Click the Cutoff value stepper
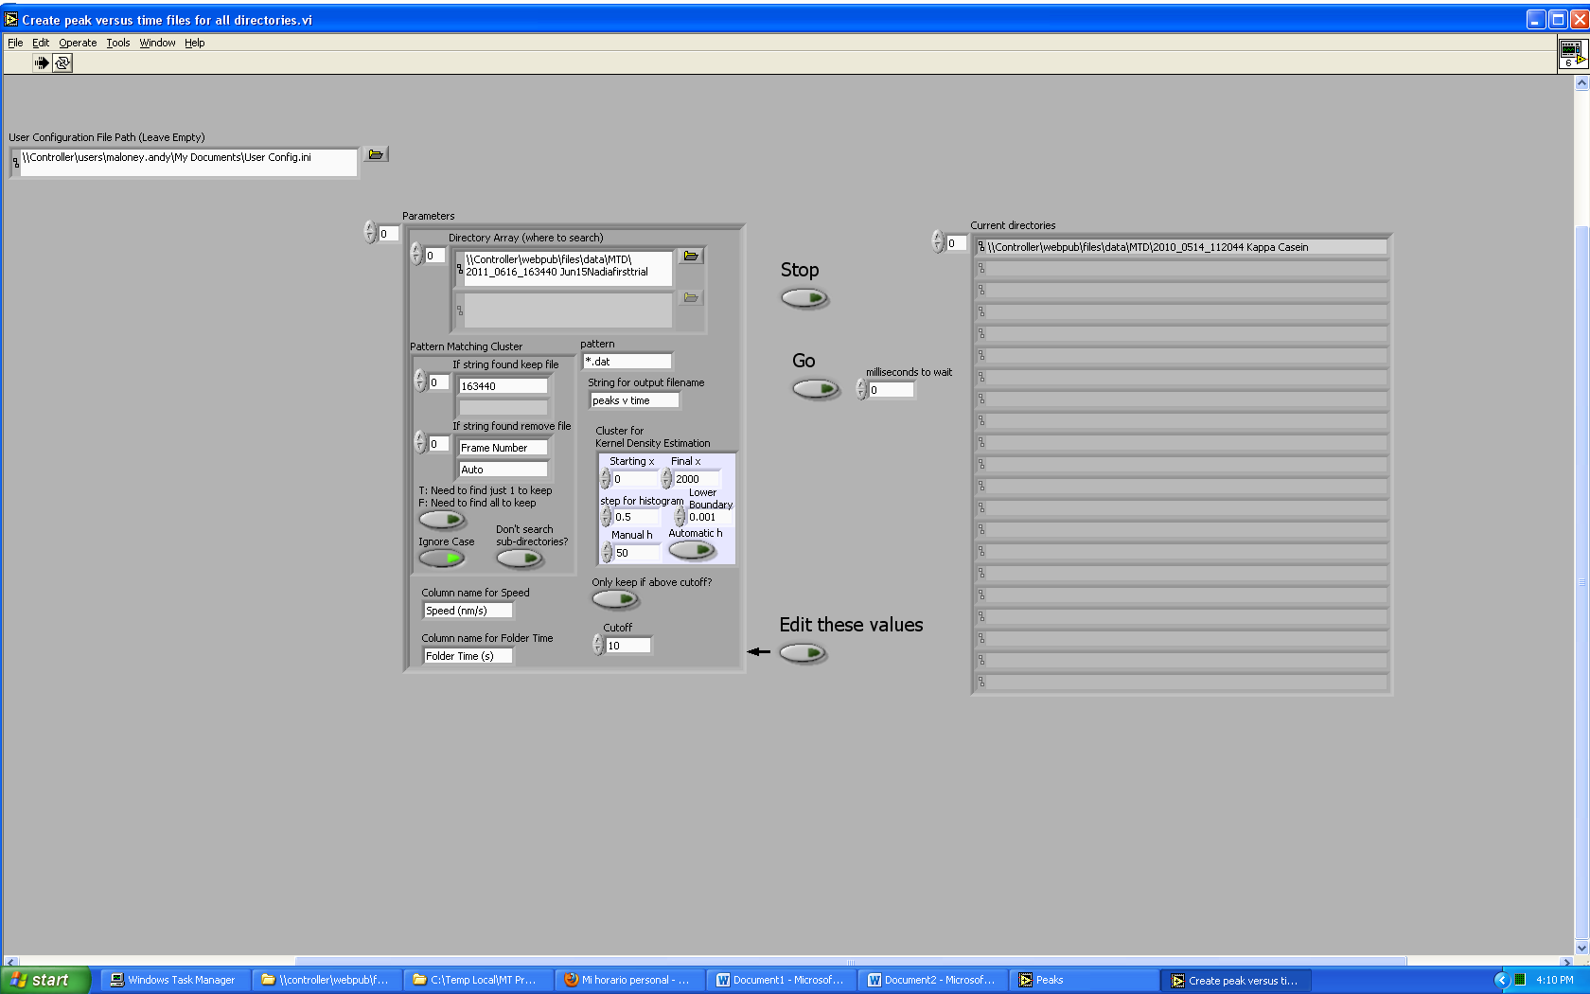The width and height of the screenshot is (1590, 994). click(597, 645)
